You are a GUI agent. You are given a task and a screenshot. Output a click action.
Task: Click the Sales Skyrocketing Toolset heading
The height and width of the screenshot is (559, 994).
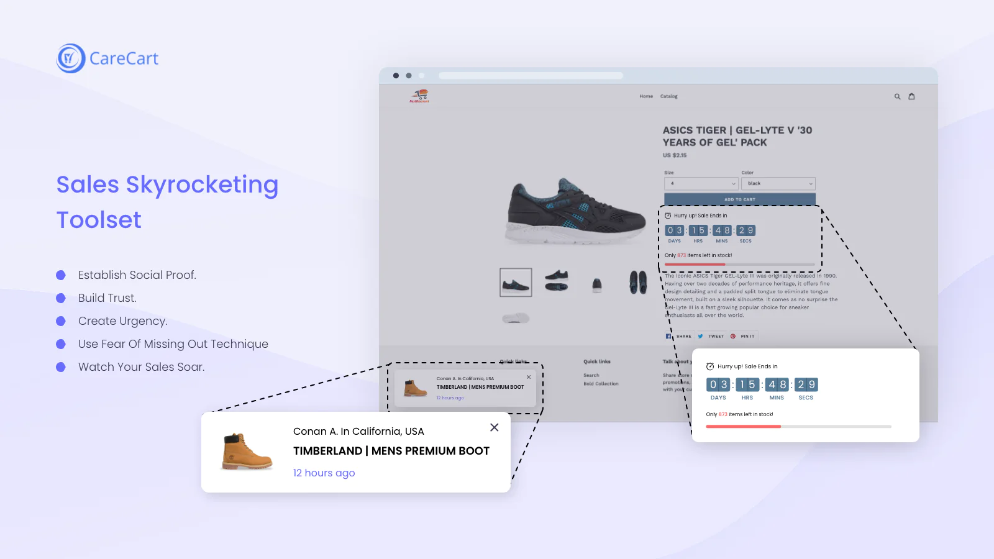click(x=168, y=202)
